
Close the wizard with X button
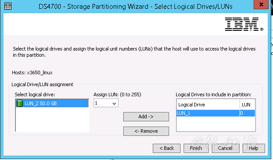click(x=261, y=4)
